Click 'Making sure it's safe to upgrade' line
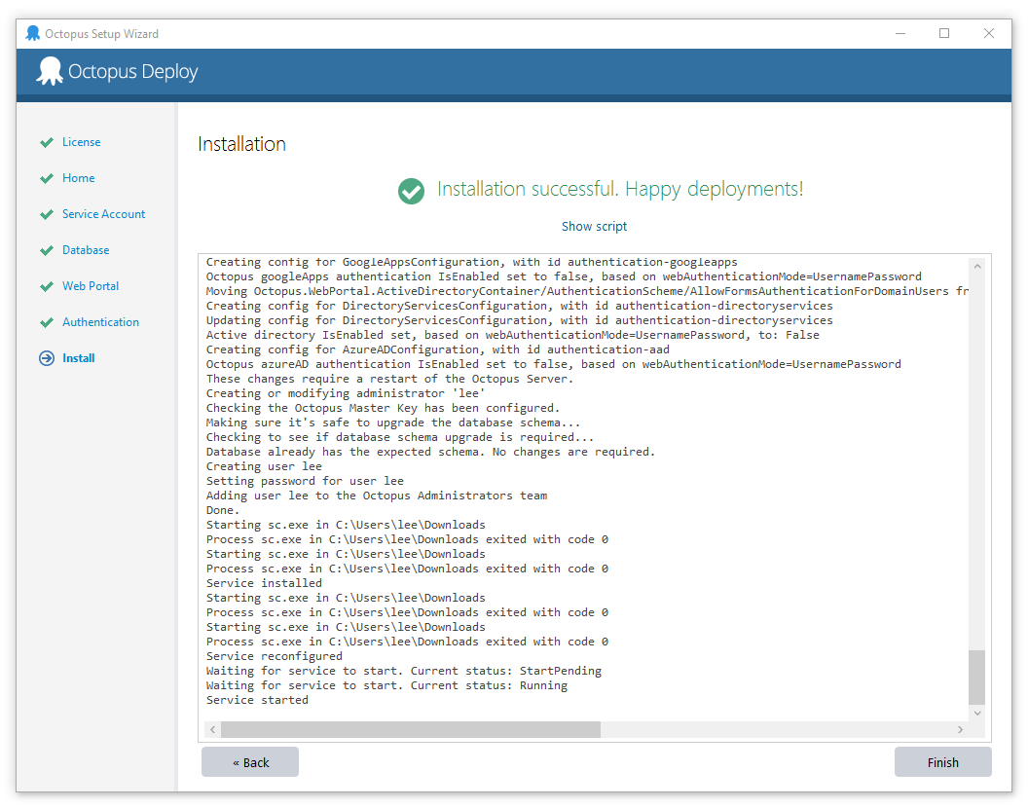This screenshot has height=808, width=1028. 393,423
